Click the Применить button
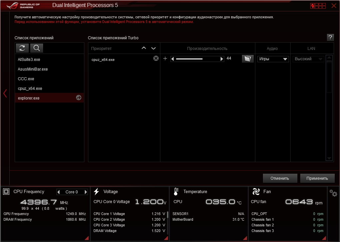This screenshot has width=340, height=242. click(317, 178)
